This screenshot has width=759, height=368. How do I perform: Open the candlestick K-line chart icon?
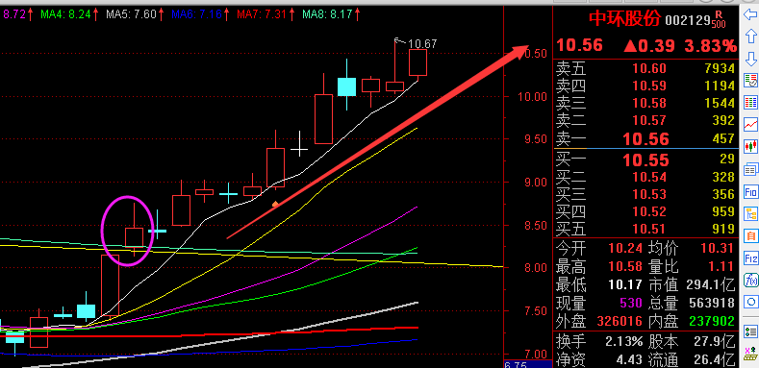pos(750,146)
